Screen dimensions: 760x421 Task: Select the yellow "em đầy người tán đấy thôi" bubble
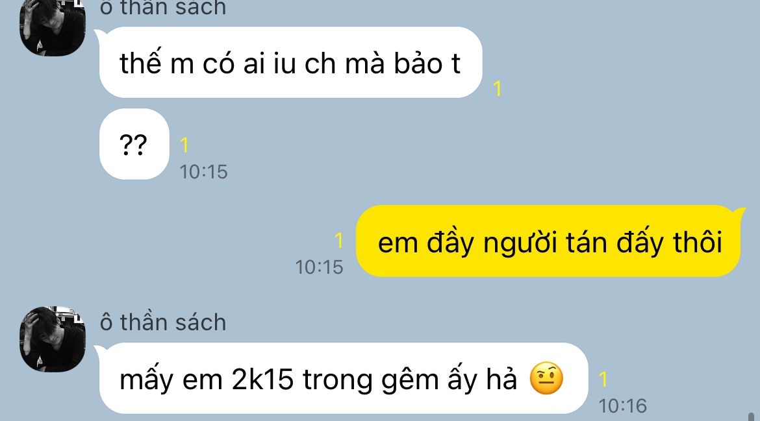[549, 241]
